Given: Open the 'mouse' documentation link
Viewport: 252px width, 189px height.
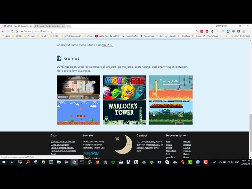Looking at the screenshot, I should (x=187, y=141).
